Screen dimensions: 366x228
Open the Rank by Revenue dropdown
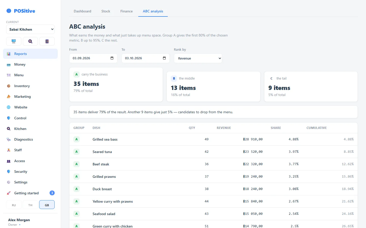pyautogui.click(x=198, y=58)
